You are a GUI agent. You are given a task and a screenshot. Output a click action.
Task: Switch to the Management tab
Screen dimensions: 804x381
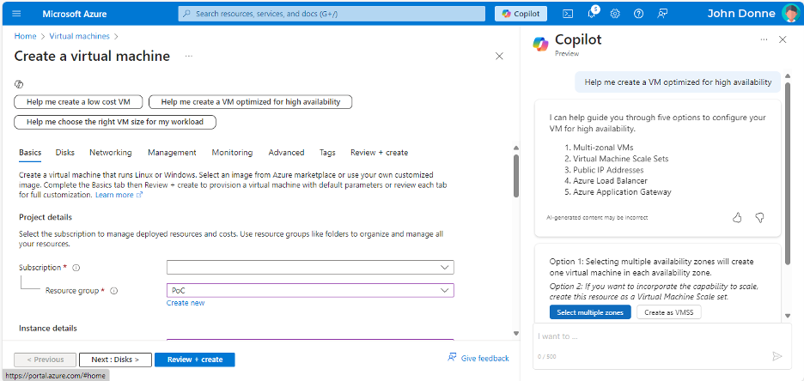(x=172, y=153)
